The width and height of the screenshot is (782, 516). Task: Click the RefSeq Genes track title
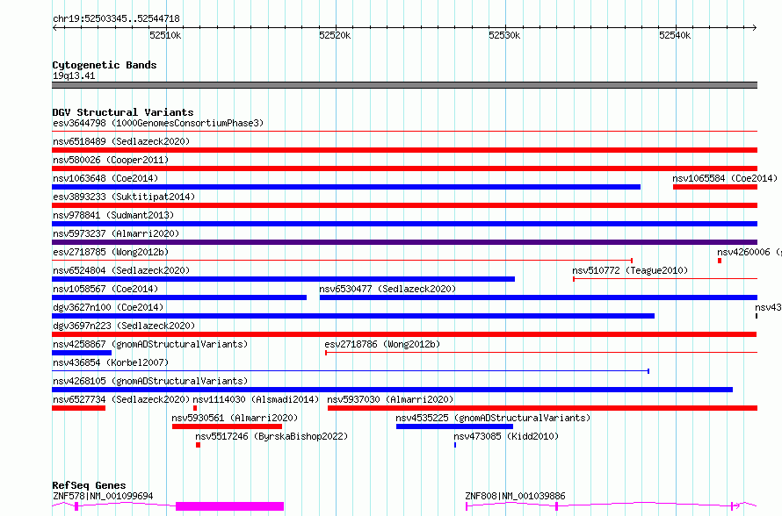(89, 485)
